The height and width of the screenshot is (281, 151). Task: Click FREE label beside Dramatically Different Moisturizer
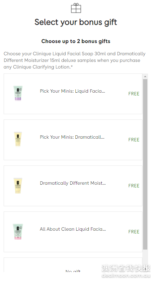(x=134, y=186)
